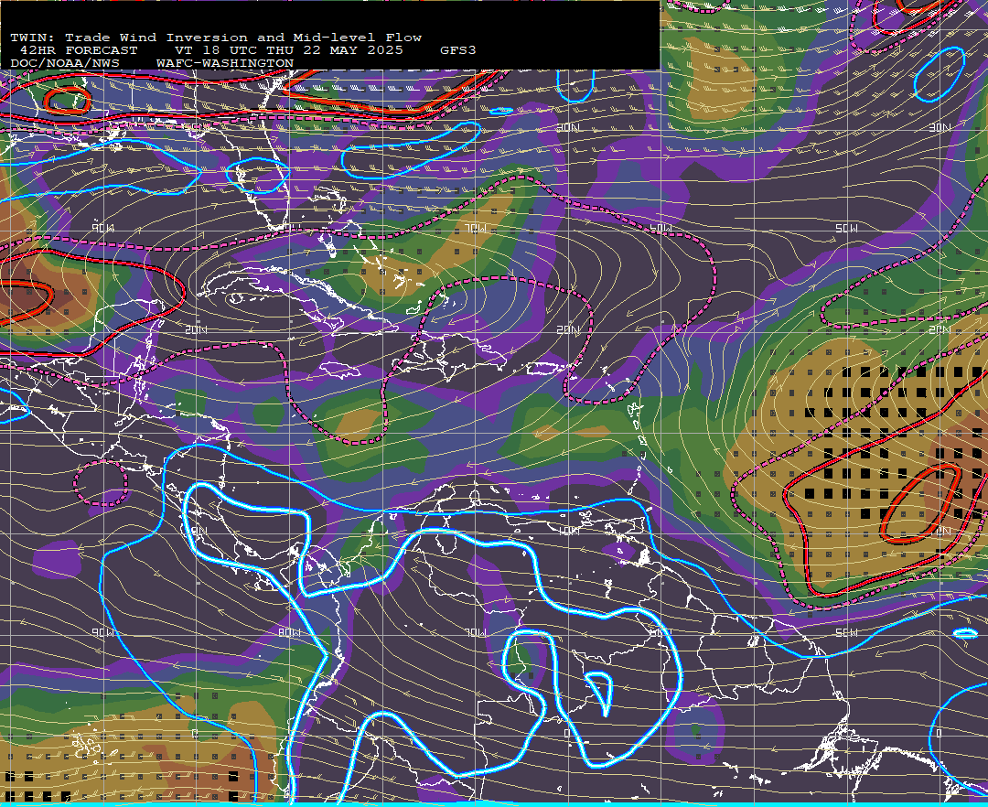Click the "DOC/NOAA/NWS" agency text
The width and height of the screenshot is (988, 807).
(x=64, y=64)
